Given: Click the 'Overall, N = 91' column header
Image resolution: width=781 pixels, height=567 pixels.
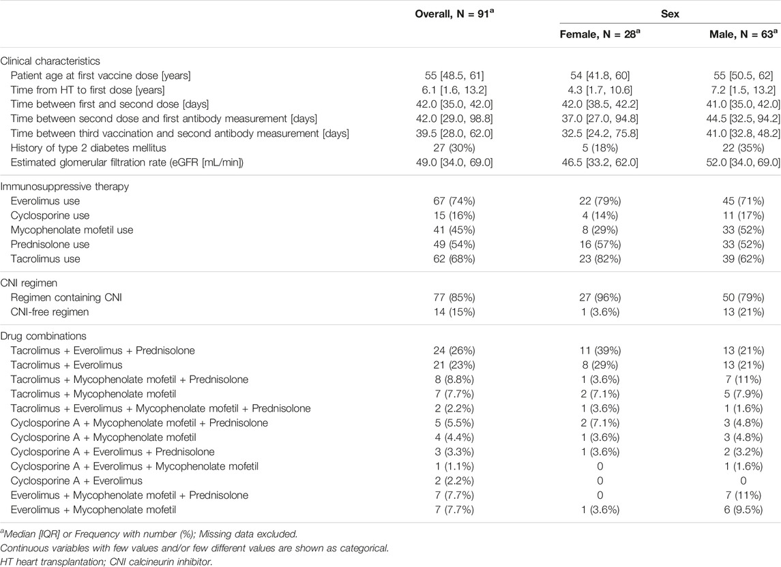Looking at the screenshot, I should 454,14.
